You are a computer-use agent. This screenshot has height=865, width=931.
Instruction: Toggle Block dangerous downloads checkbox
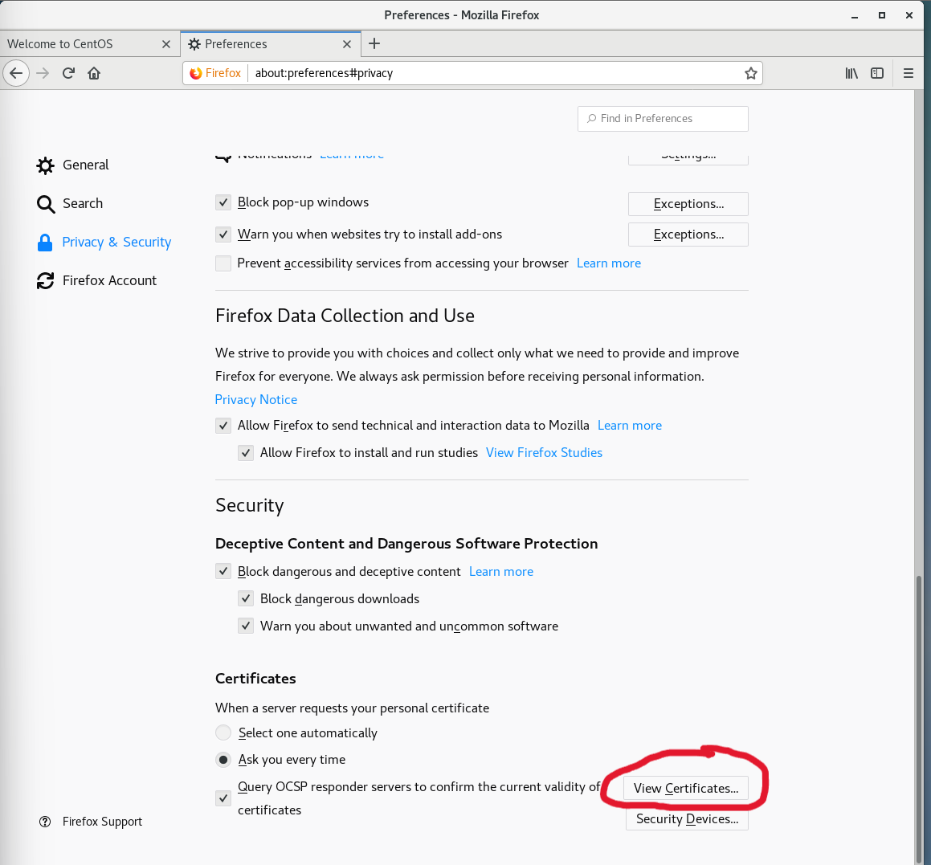point(246,598)
